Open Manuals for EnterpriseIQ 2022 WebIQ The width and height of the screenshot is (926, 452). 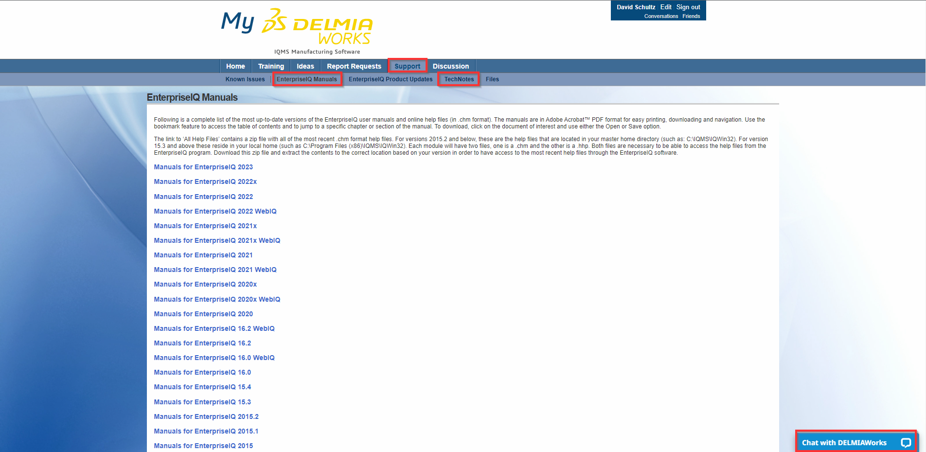tap(215, 211)
